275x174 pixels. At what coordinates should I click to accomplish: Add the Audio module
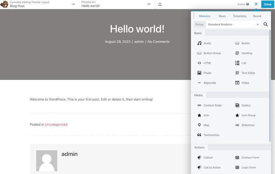click(204, 43)
